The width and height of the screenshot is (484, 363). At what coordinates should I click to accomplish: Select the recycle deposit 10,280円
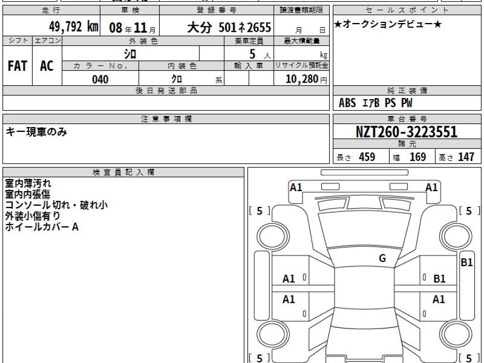(x=307, y=79)
